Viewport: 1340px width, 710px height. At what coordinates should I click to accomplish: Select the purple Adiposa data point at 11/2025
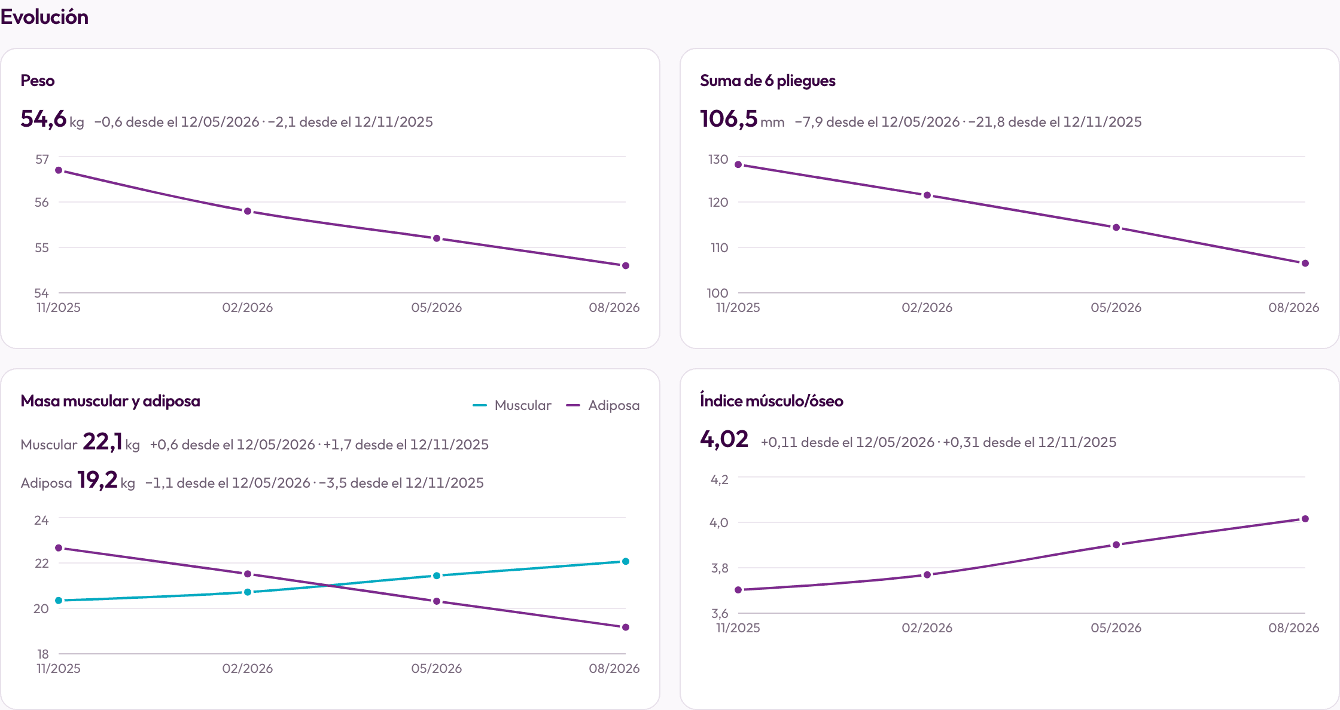tap(59, 548)
